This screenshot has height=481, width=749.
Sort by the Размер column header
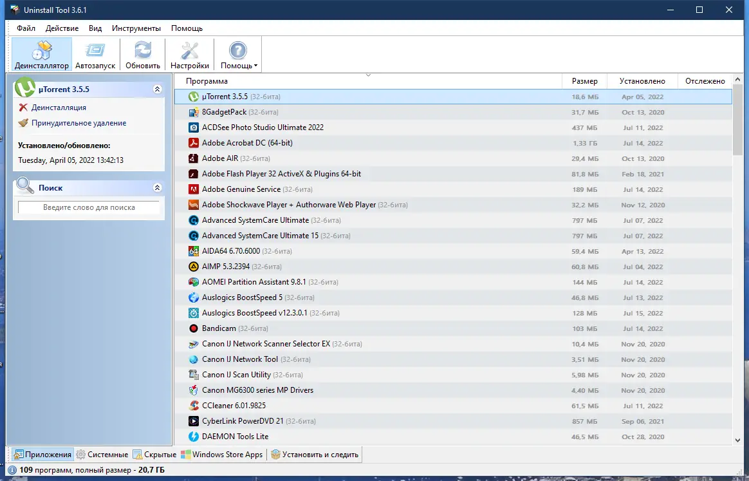(x=585, y=80)
